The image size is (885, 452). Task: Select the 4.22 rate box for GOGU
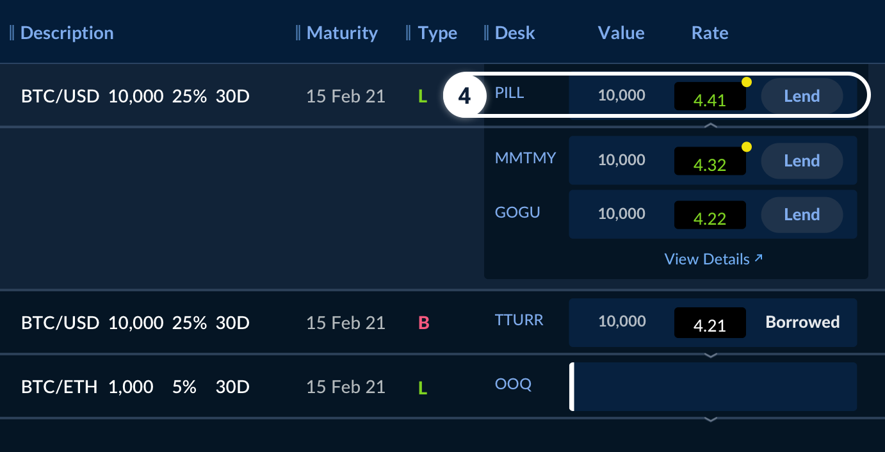[710, 215]
